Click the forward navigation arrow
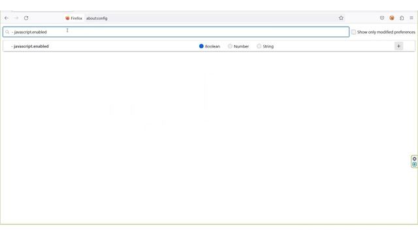This screenshot has height=235, width=418. (16, 18)
